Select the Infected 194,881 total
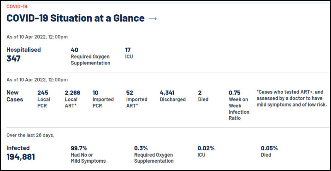This screenshot has width=331, height=171. coord(21,153)
